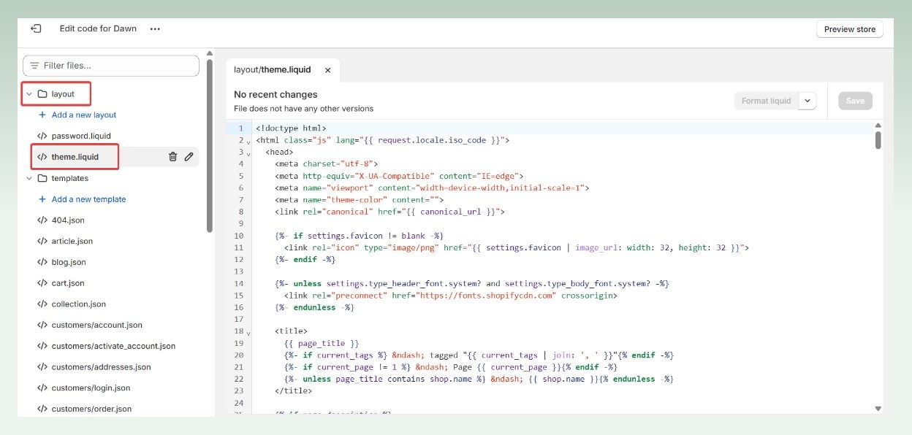Viewport: 912px width, 435px height.
Task: Click Add a new layout link
Action: tap(84, 115)
